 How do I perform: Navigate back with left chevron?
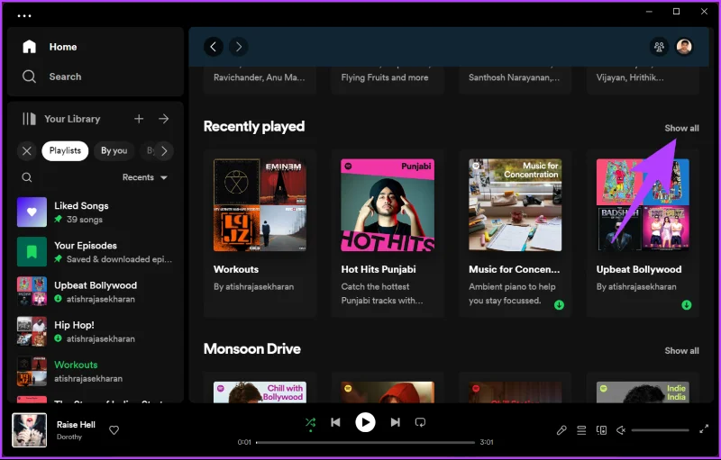point(214,47)
